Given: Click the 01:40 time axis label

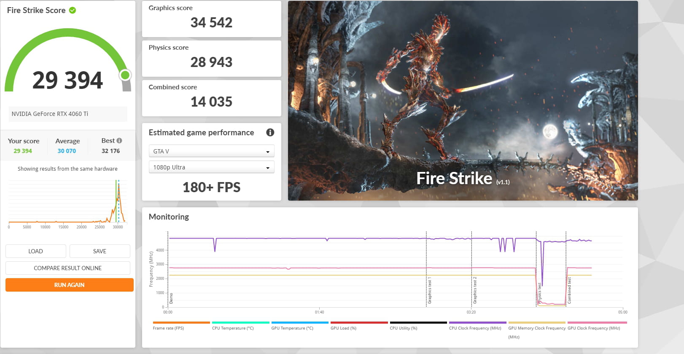Looking at the screenshot, I should (319, 312).
